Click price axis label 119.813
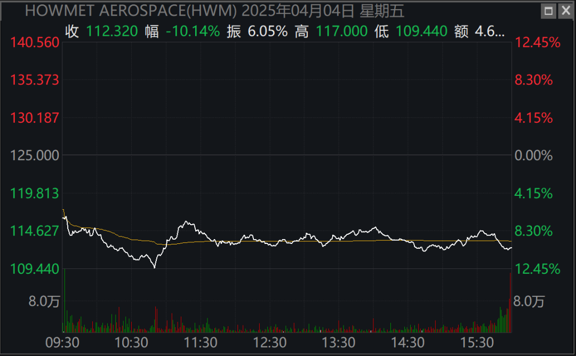 pyautogui.click(x=35, y=193)
